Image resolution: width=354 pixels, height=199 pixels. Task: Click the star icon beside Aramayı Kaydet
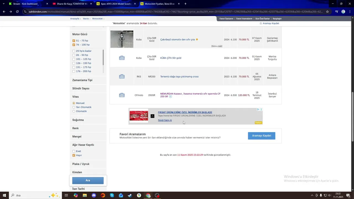[261, 23]
